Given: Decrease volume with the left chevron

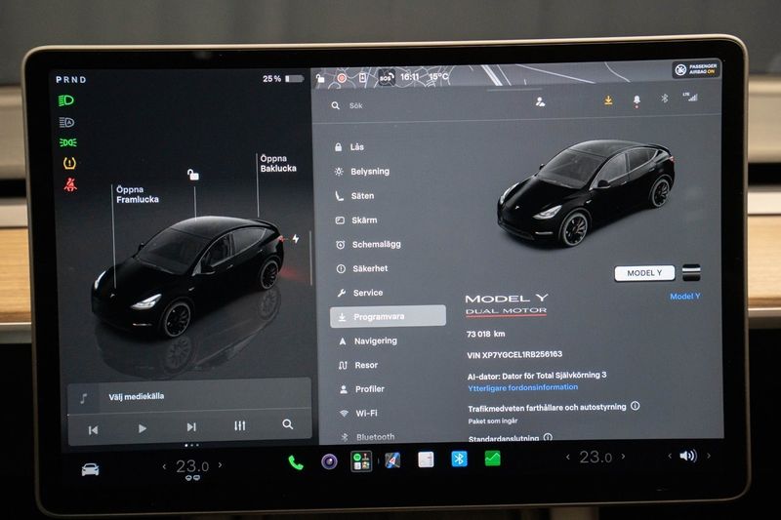Looking at the screenshot, I should coord(670,456).
